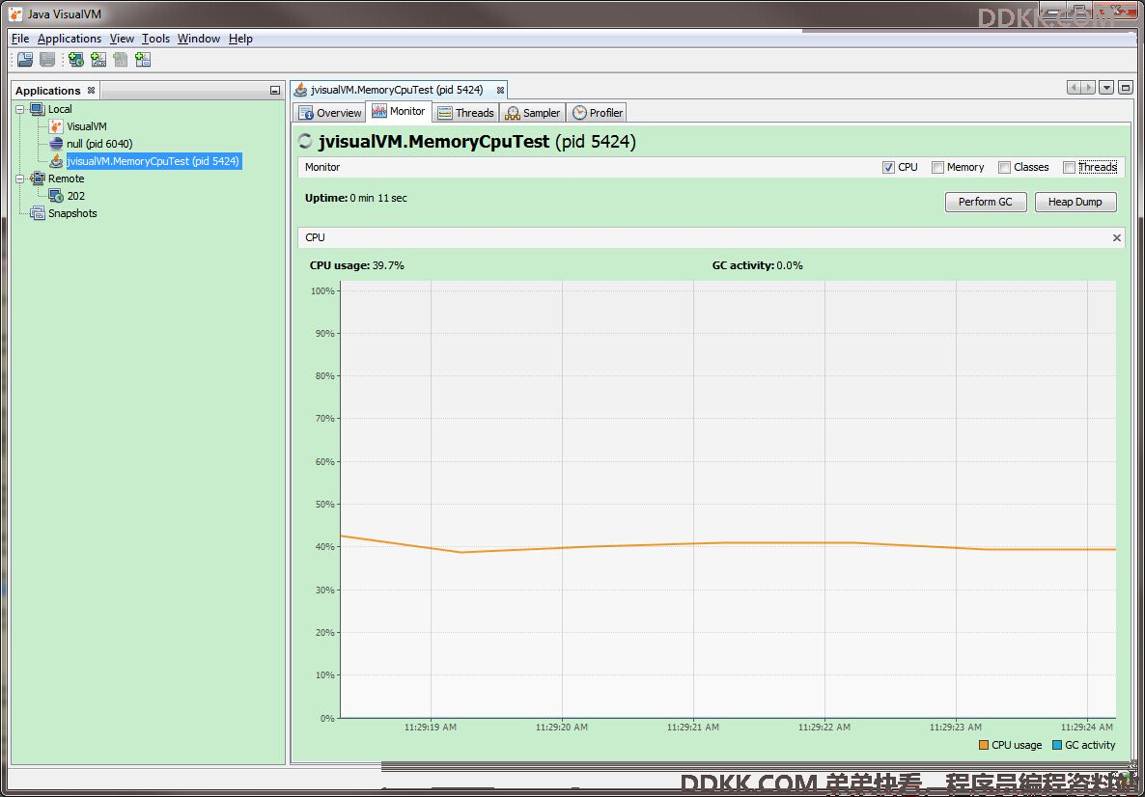Select jvisualVM.MemoryCpuTest (pid 5424) tree item
Image resolution: width=1145 pixels, height=797 pixels.
point(154,160)
